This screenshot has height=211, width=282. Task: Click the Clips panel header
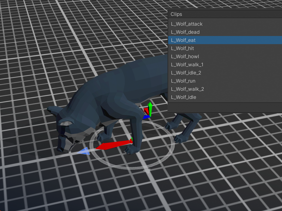tap(225, 14)
